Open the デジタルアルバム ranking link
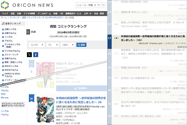The height and width of the screenshot is (125, 187). coord(12,51)
